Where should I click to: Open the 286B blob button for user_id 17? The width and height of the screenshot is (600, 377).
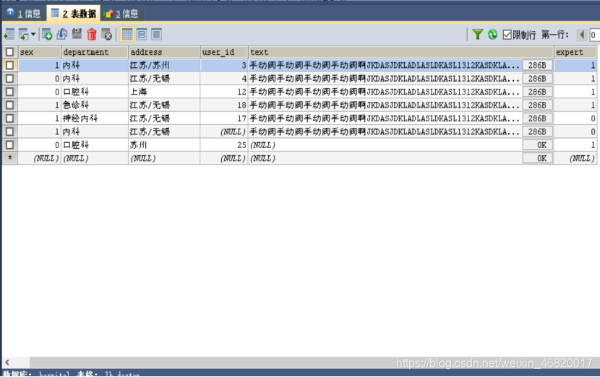click(537, 118)
